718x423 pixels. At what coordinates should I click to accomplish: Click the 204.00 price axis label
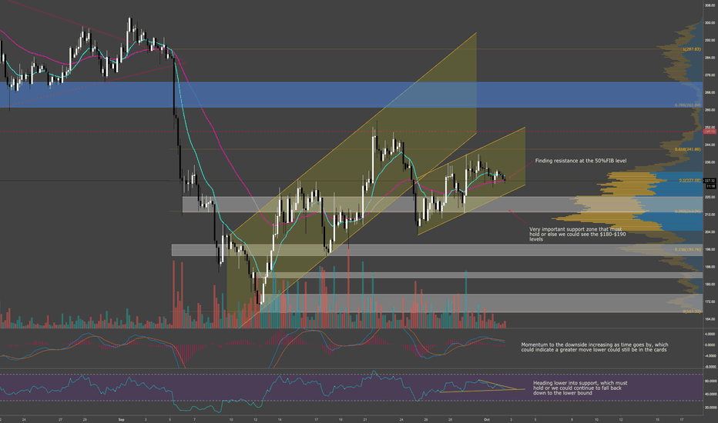[x=710, y=231]
